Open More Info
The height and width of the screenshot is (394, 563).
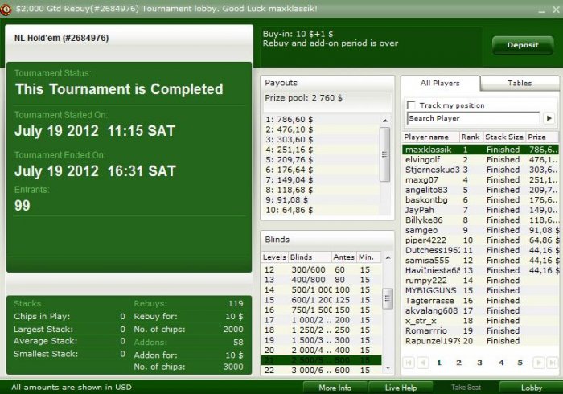point(335,388)
